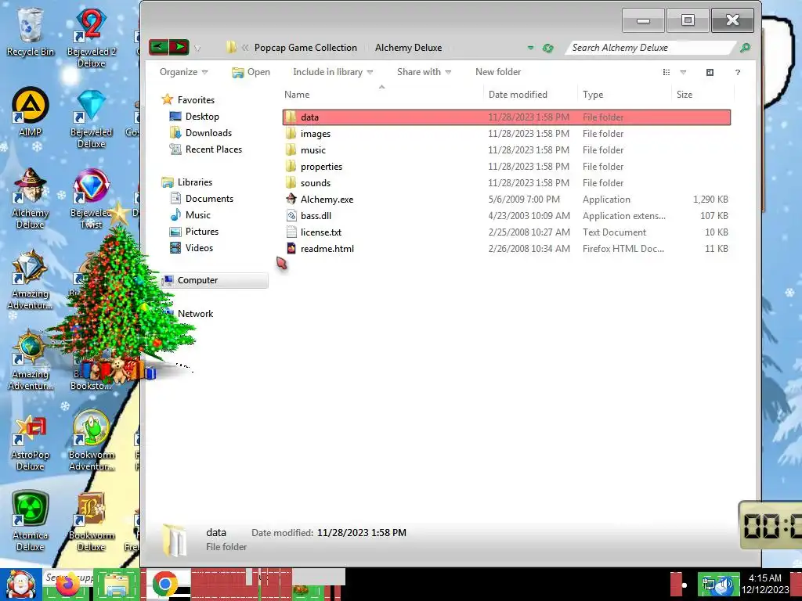This screenshot has height=601, width=802.
Task: Select the readme.html file
Action: [507, 248]
